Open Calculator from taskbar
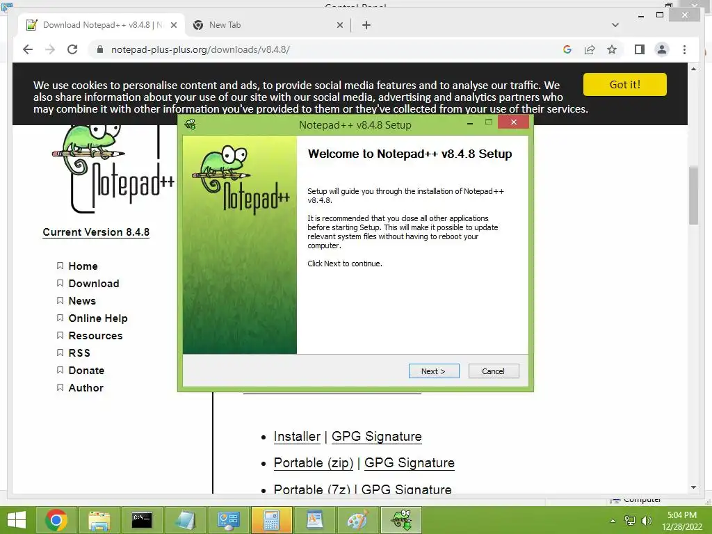 click(271, 520)
